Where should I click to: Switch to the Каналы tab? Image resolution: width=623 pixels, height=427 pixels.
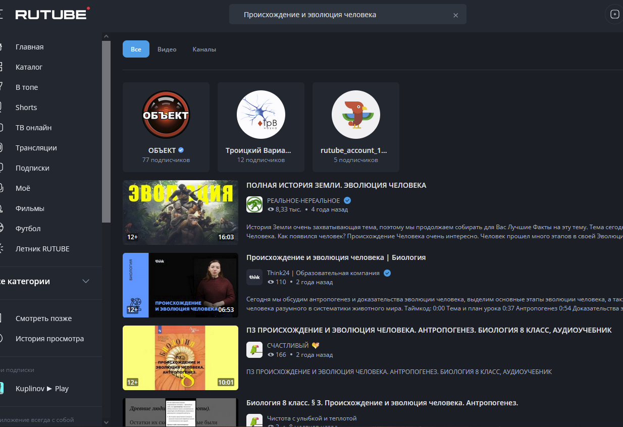(x=204, y=49)
